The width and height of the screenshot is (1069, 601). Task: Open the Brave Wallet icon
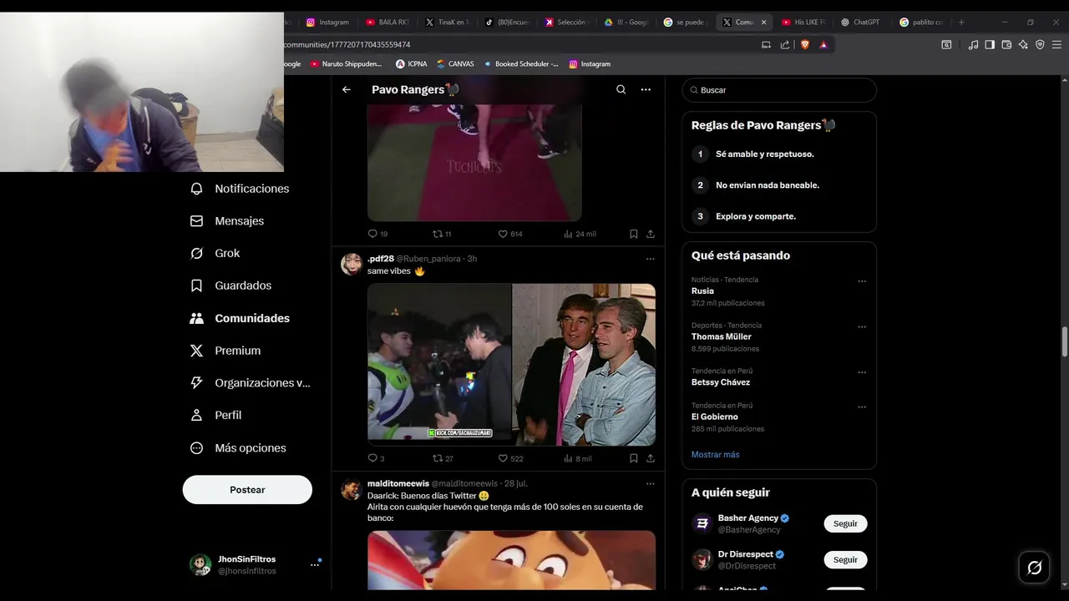click(x=1006, y=45)
